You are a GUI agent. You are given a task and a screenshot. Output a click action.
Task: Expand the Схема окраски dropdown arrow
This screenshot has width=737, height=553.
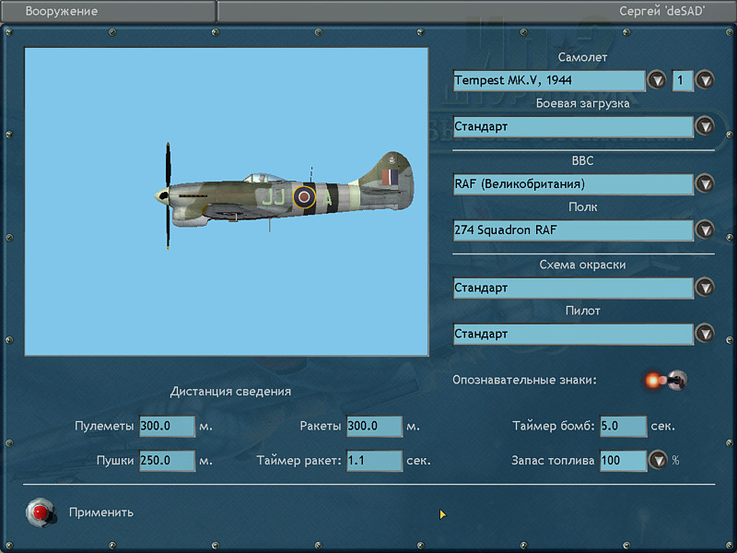(705, 288)
